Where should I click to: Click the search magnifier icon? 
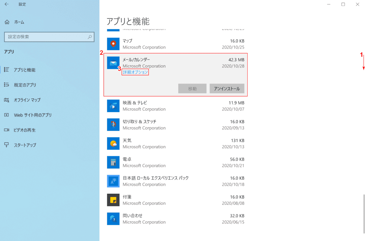[x=89, y=37]
